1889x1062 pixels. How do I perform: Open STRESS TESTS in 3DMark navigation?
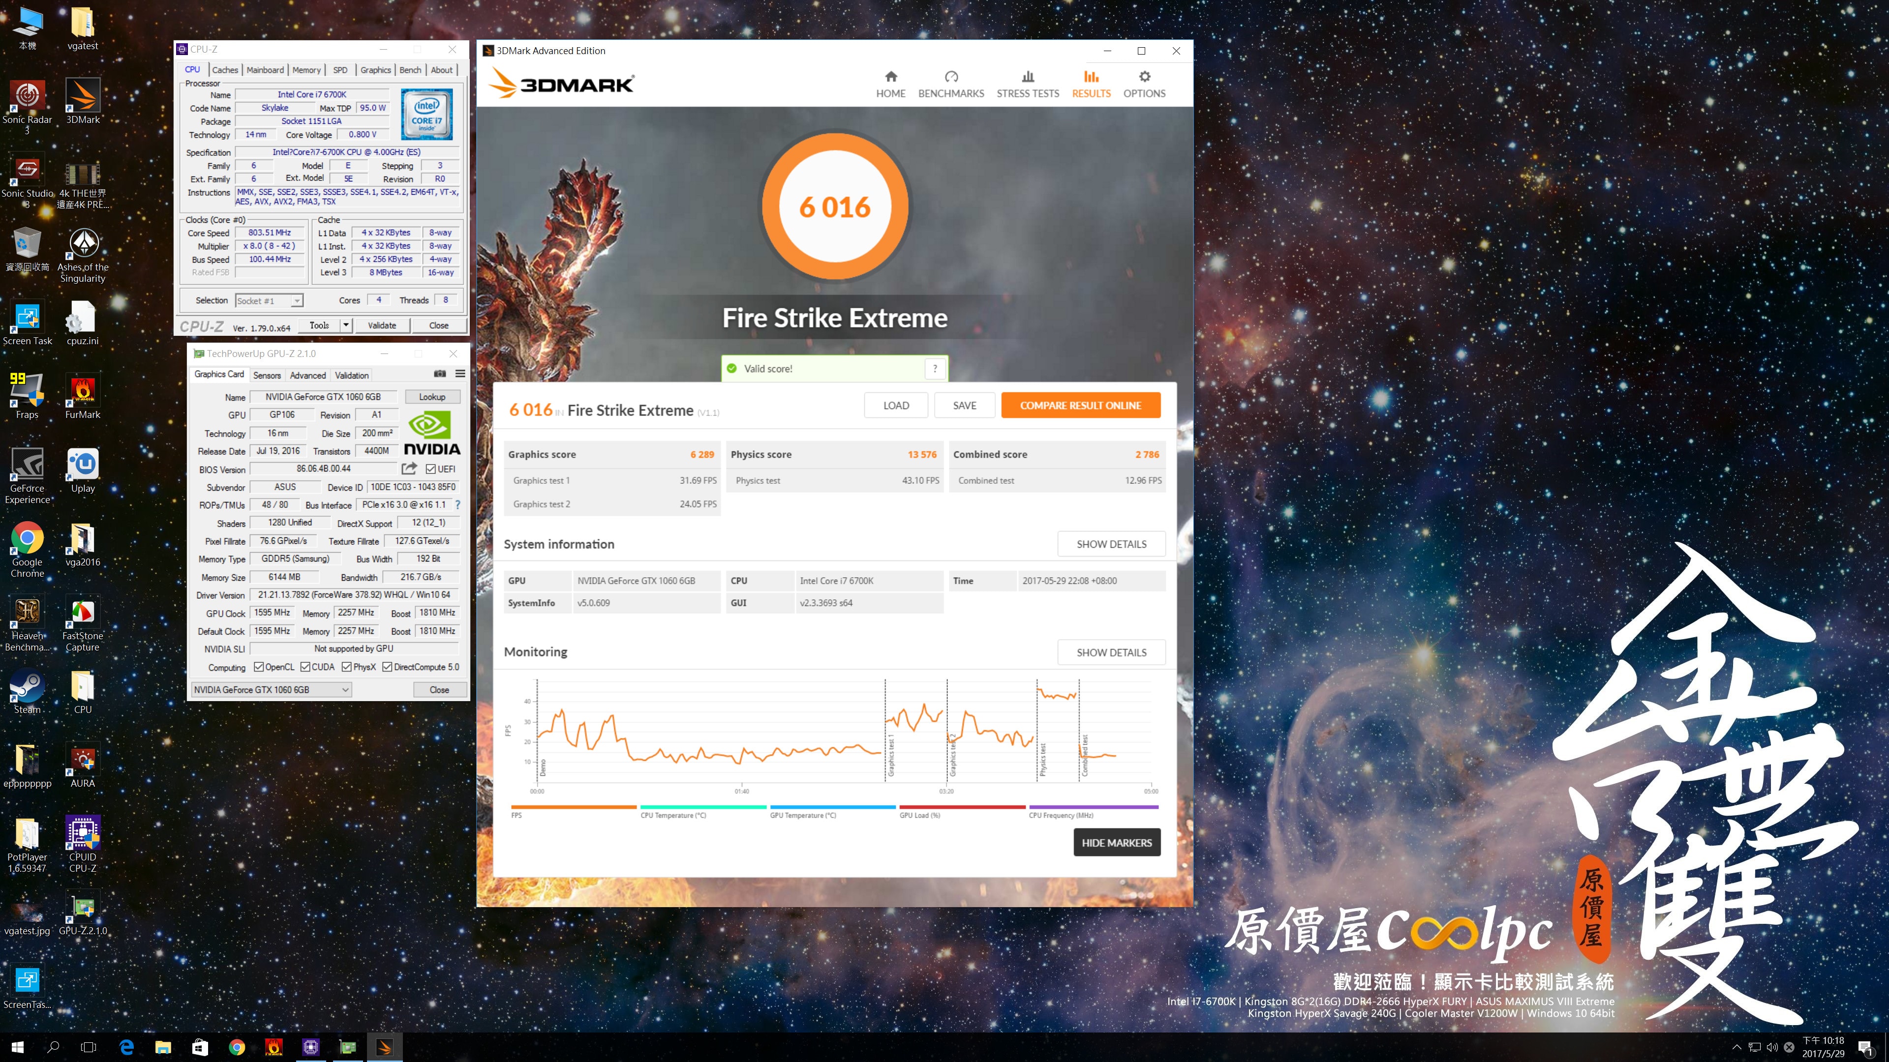tap(1027, 85)
